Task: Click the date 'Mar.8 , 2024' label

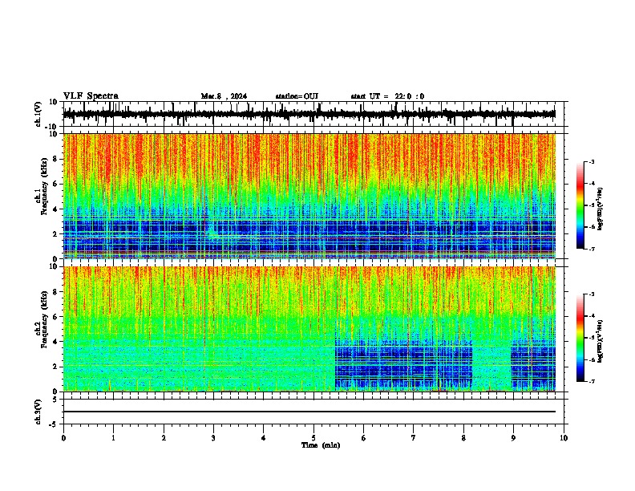Action: [224, 96]
